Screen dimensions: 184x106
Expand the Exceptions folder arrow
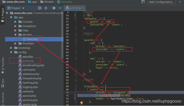(15, 26)
